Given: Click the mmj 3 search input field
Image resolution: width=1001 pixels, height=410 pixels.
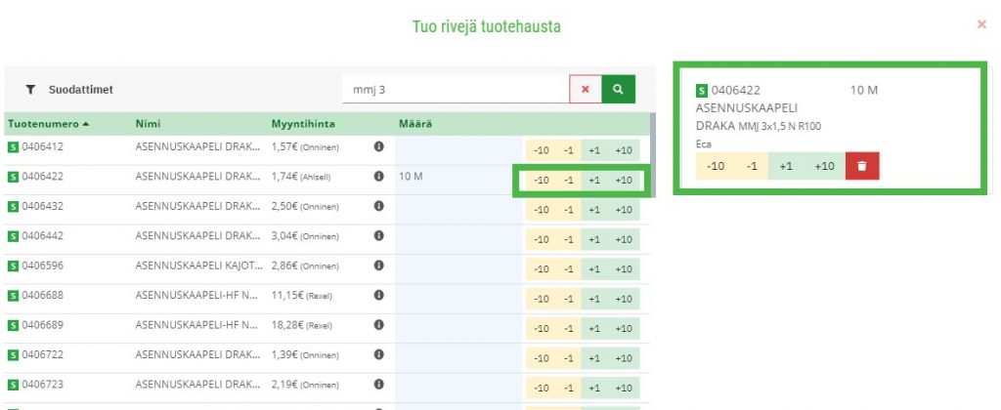Looking at the screenshot, I should (x=456, y=89).
